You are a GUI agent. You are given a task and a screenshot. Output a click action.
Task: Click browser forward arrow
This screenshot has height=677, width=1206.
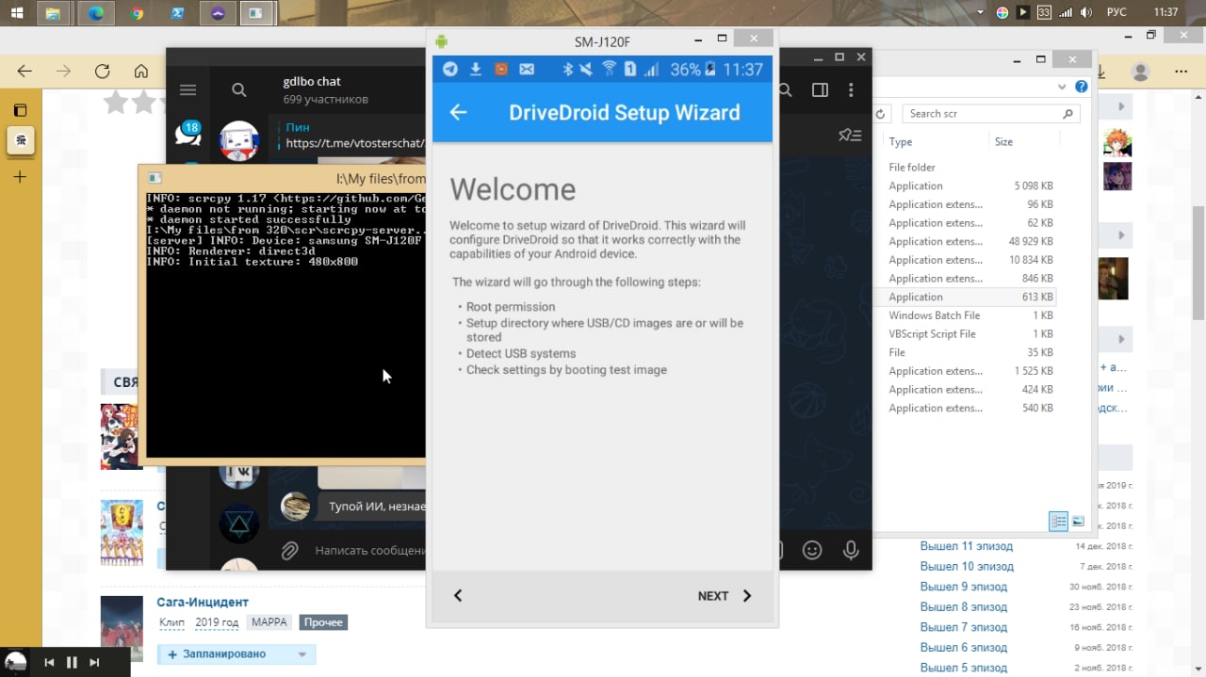tap(63, 72)
